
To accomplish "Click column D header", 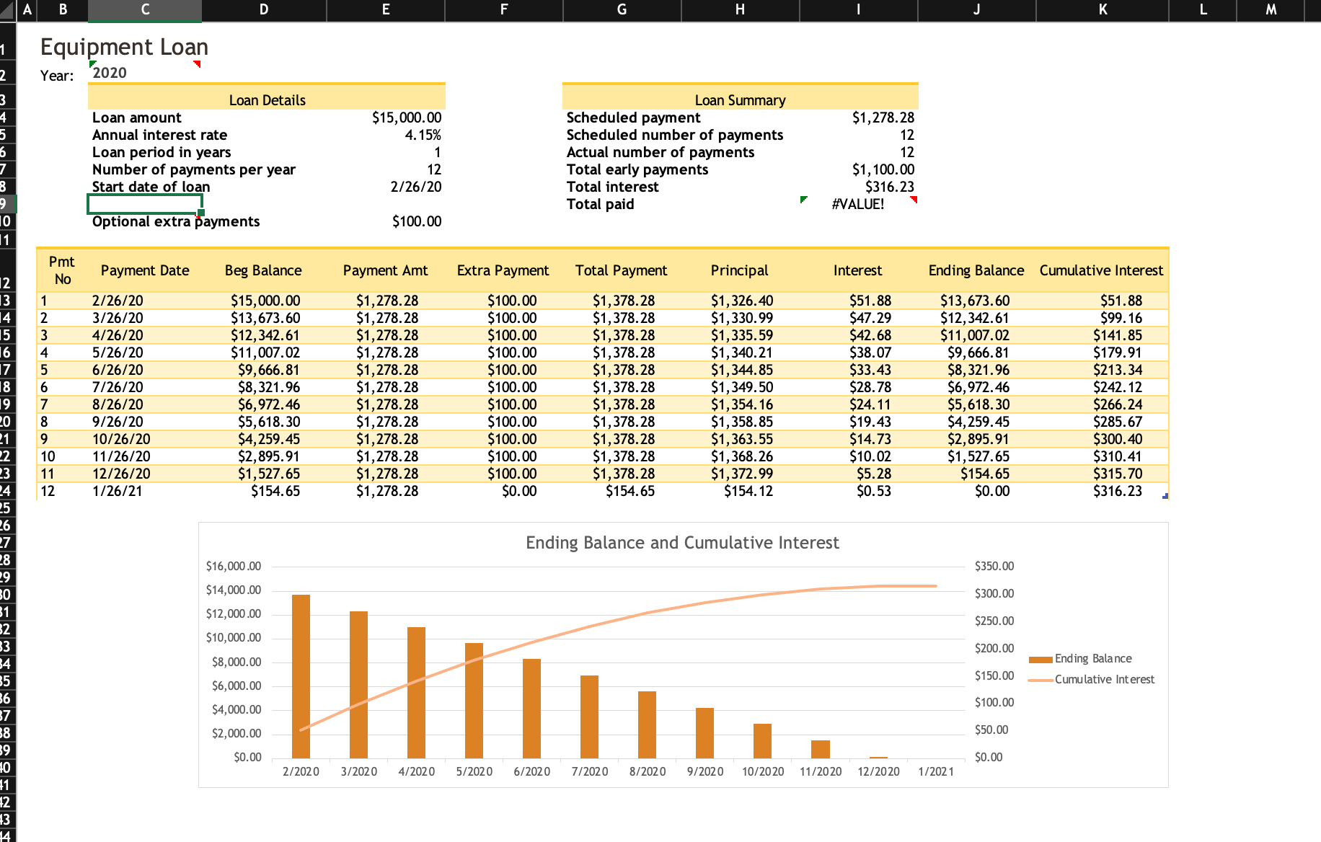I will point(264,10).
